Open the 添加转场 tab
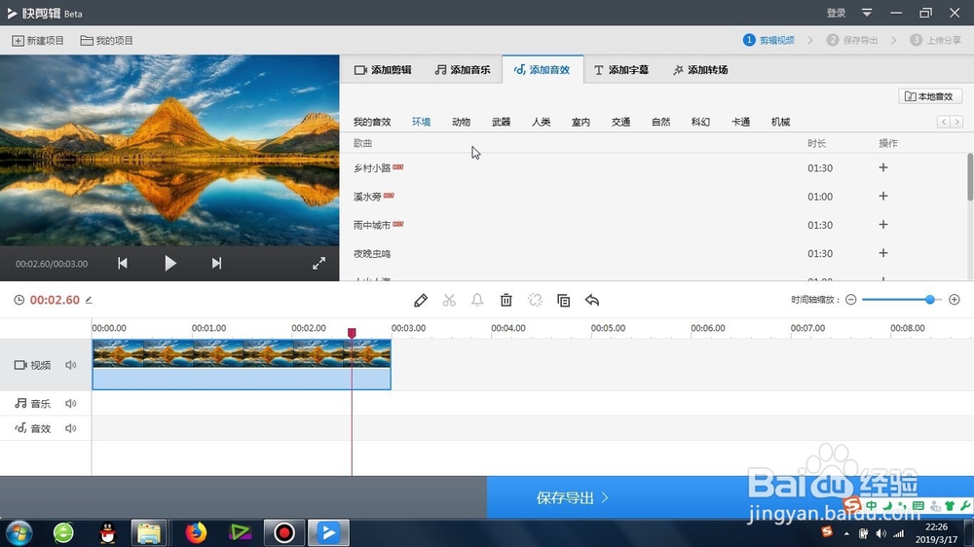 [x=700, y=69]
